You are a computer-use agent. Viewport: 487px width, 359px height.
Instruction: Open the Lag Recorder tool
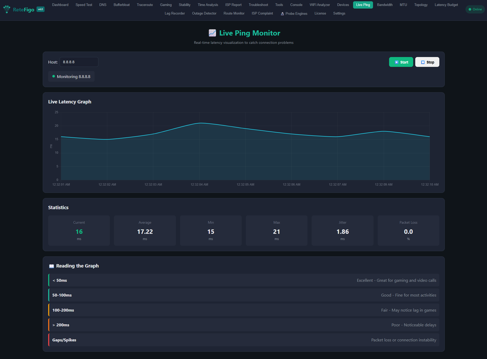tap(175, 13)
